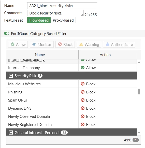Collapse General Interest - Personal group

(x=11, y=133)
